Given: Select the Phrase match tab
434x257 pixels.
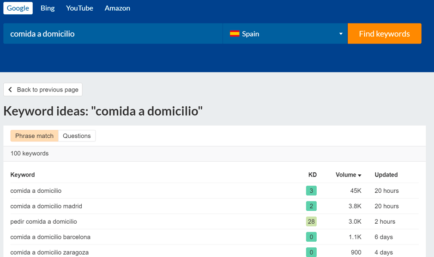Looking at the screenshot, I should (34, 136).
